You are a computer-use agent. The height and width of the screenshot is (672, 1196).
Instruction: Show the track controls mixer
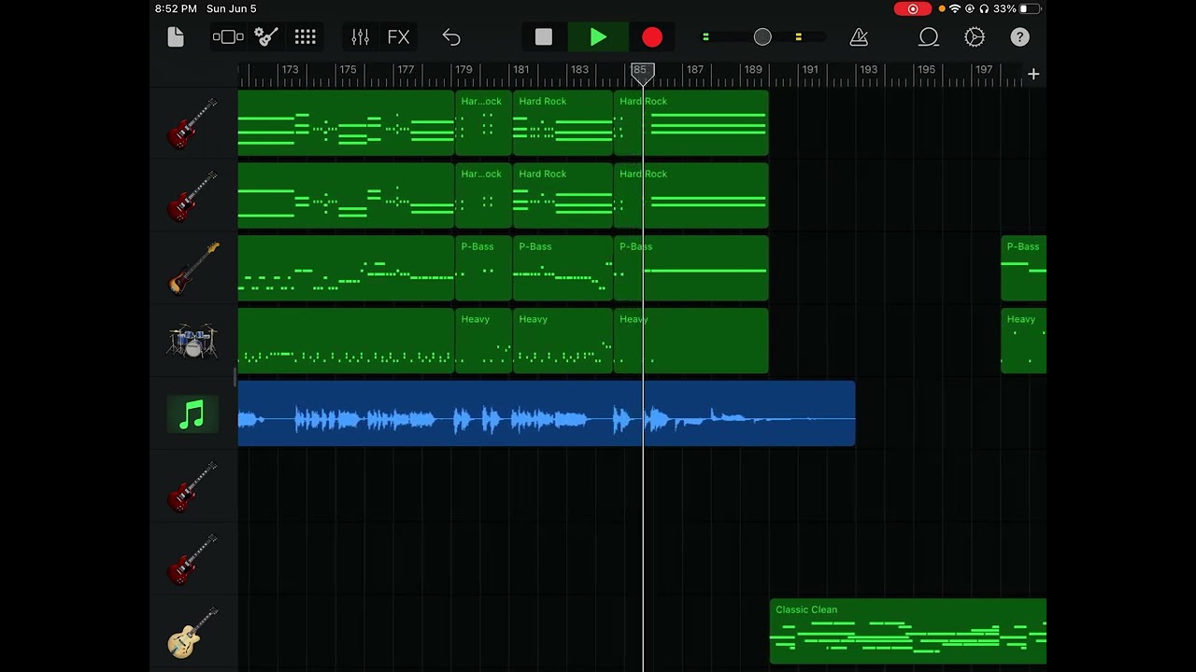[361, 37]
